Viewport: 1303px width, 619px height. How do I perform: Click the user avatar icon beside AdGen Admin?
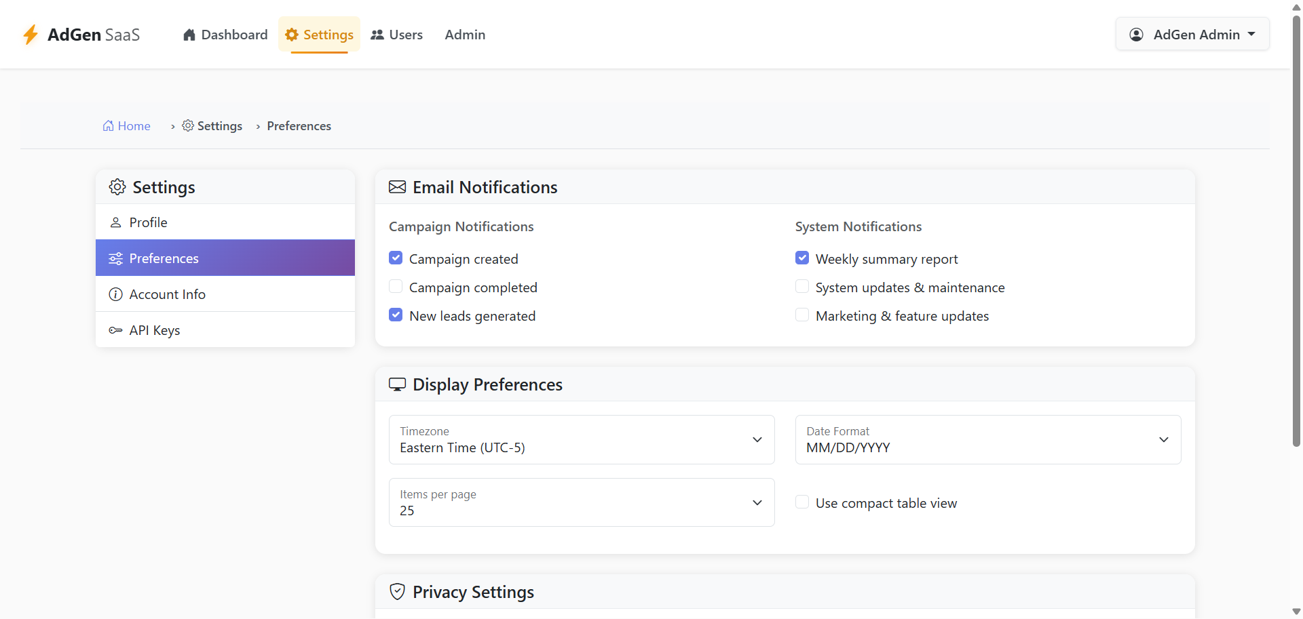(x=1136, y=35)
